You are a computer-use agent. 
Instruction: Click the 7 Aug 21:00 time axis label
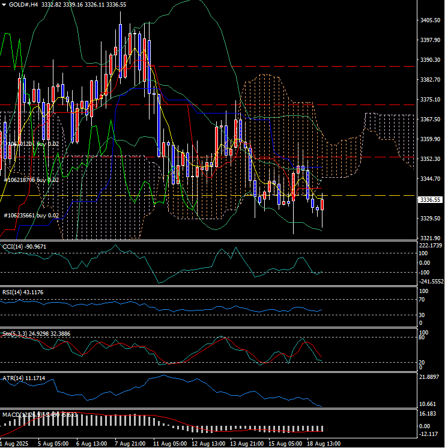point(130,443)
